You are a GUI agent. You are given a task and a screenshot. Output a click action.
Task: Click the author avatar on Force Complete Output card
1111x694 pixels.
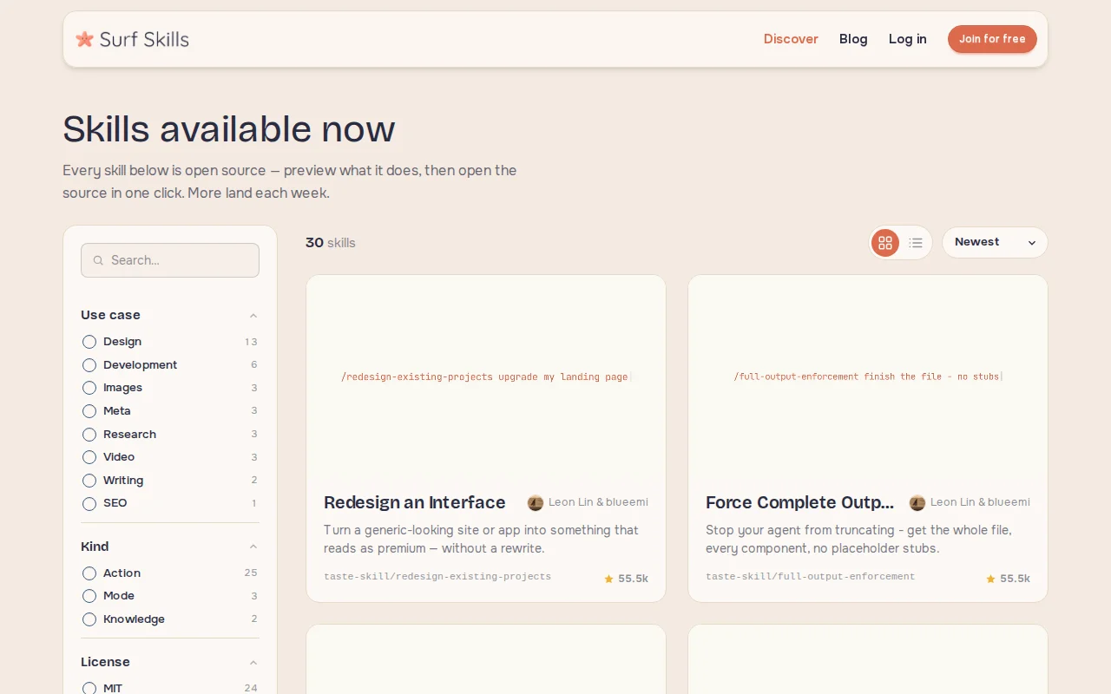coord(917,502)
